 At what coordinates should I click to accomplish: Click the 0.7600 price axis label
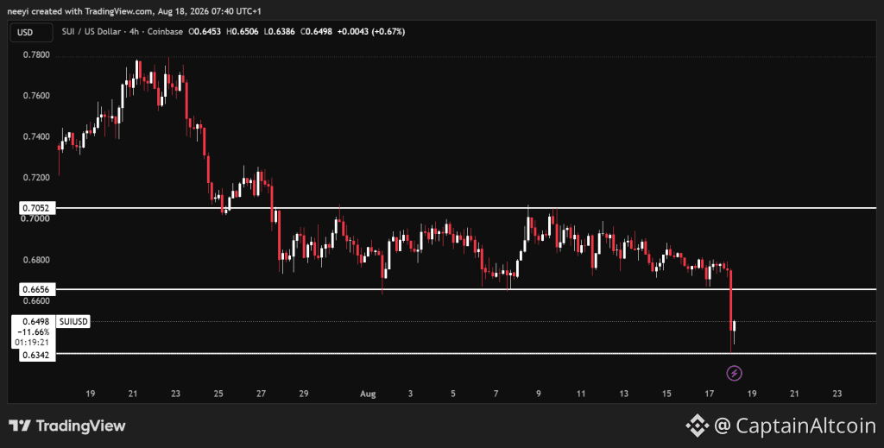coord(36,96)
